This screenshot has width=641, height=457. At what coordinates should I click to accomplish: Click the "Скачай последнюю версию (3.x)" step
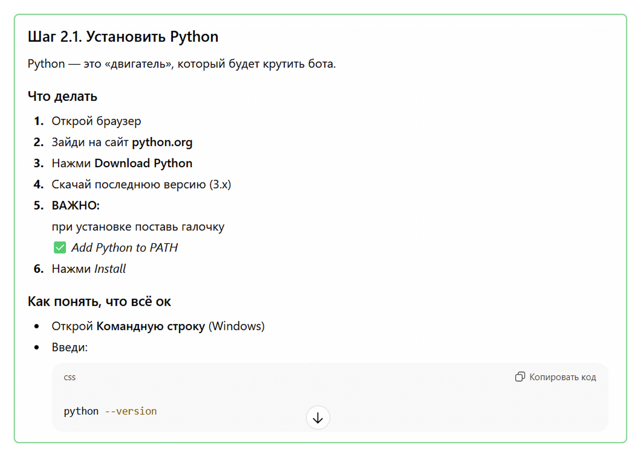(x=141, y=184)
